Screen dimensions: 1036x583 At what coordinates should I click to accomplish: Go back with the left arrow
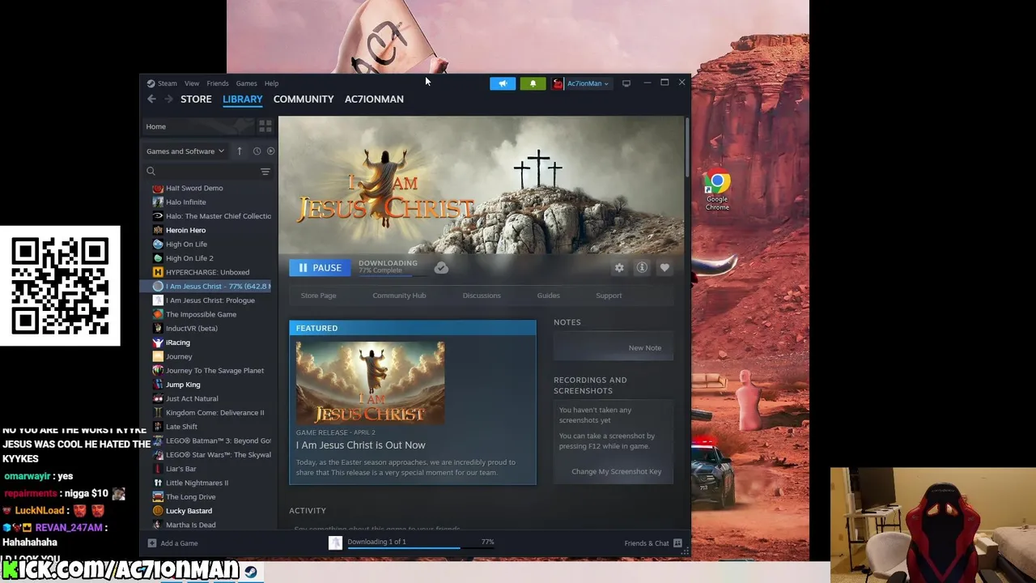click(x=151, y=99)
